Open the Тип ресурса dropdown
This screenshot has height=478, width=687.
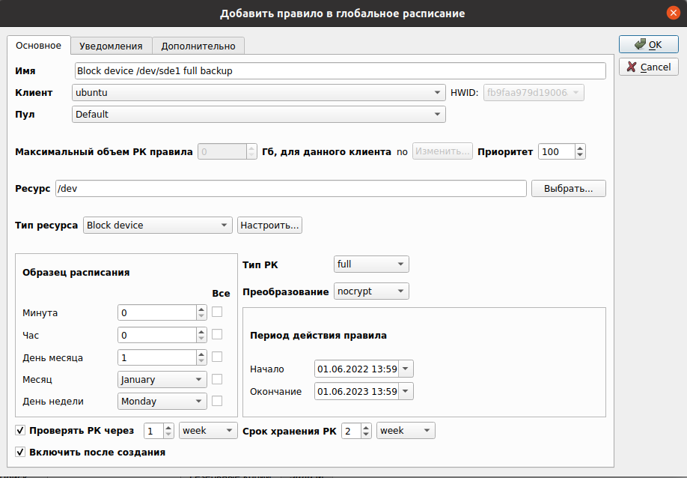point(158,225)
